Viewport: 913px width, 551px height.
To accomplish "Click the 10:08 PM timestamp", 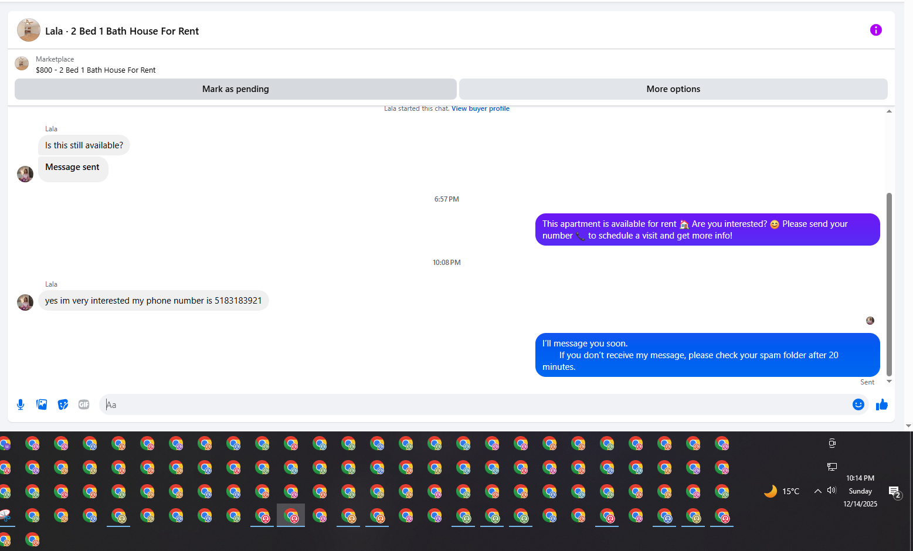I will [x=447, y=263].
